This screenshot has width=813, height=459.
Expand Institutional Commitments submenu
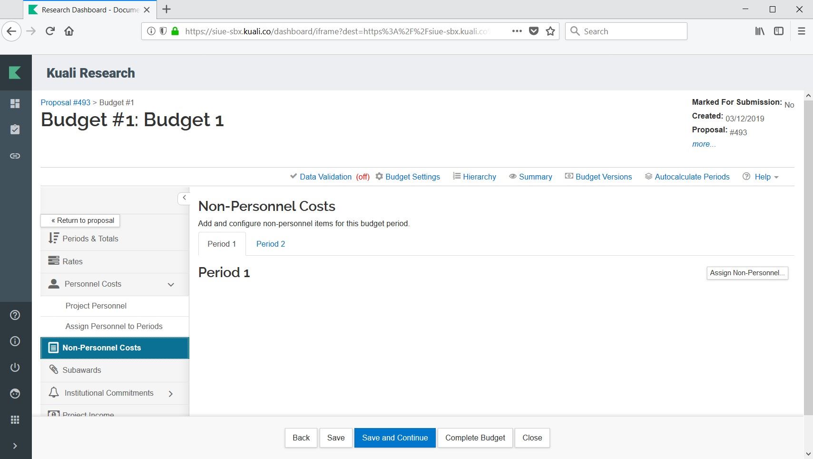171,393
